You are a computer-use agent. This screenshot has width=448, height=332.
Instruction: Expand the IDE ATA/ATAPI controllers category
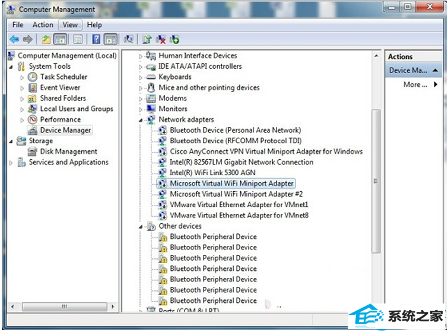(140, 67)
